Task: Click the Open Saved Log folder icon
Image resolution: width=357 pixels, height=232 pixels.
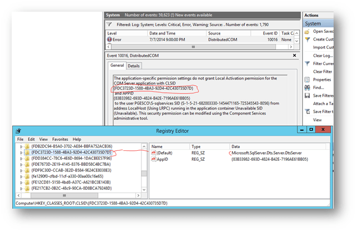Action: coord(307,31)
